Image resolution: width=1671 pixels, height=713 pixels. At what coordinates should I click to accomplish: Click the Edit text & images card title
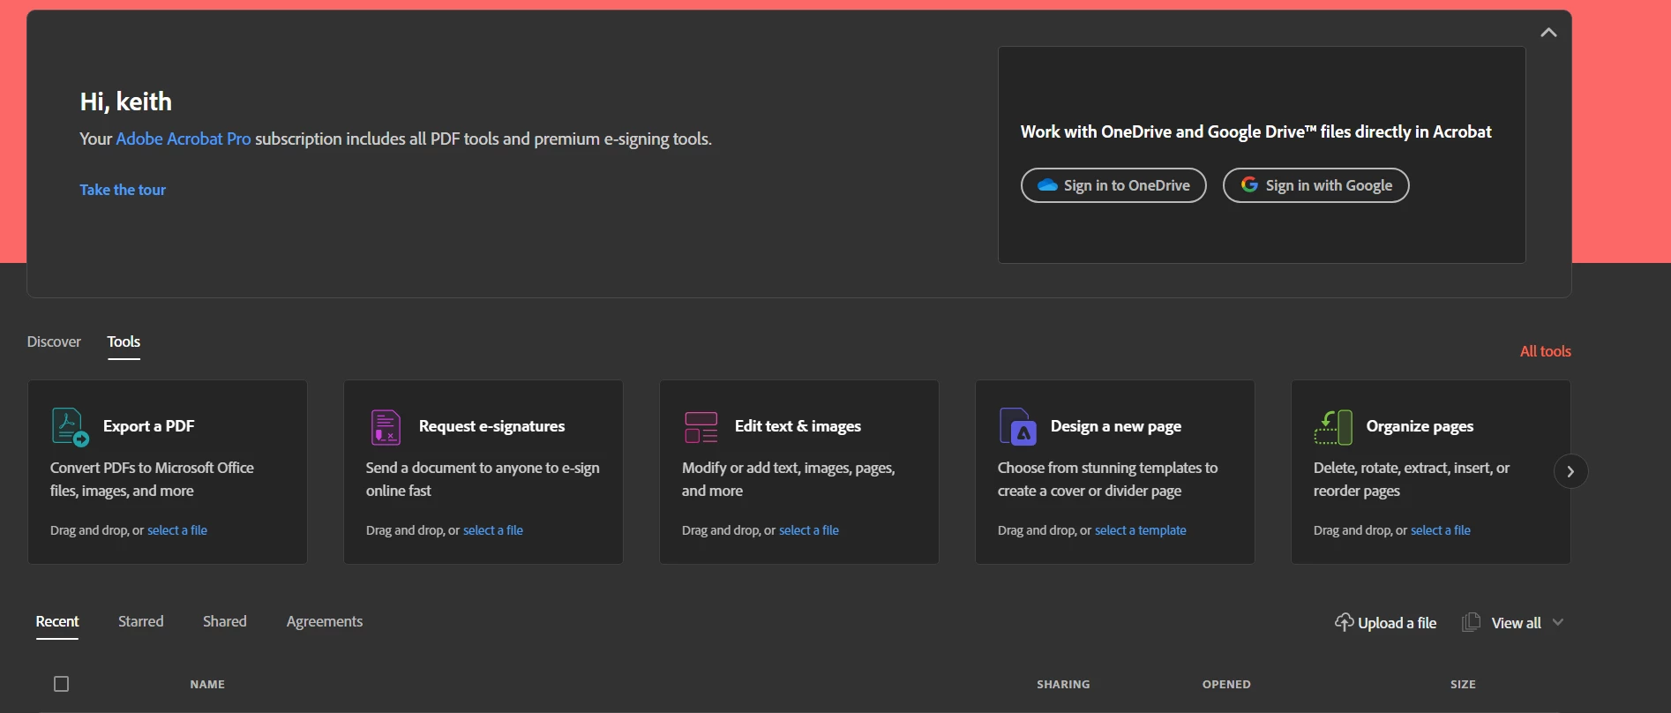pyautogui.click(x=798, y=426)
